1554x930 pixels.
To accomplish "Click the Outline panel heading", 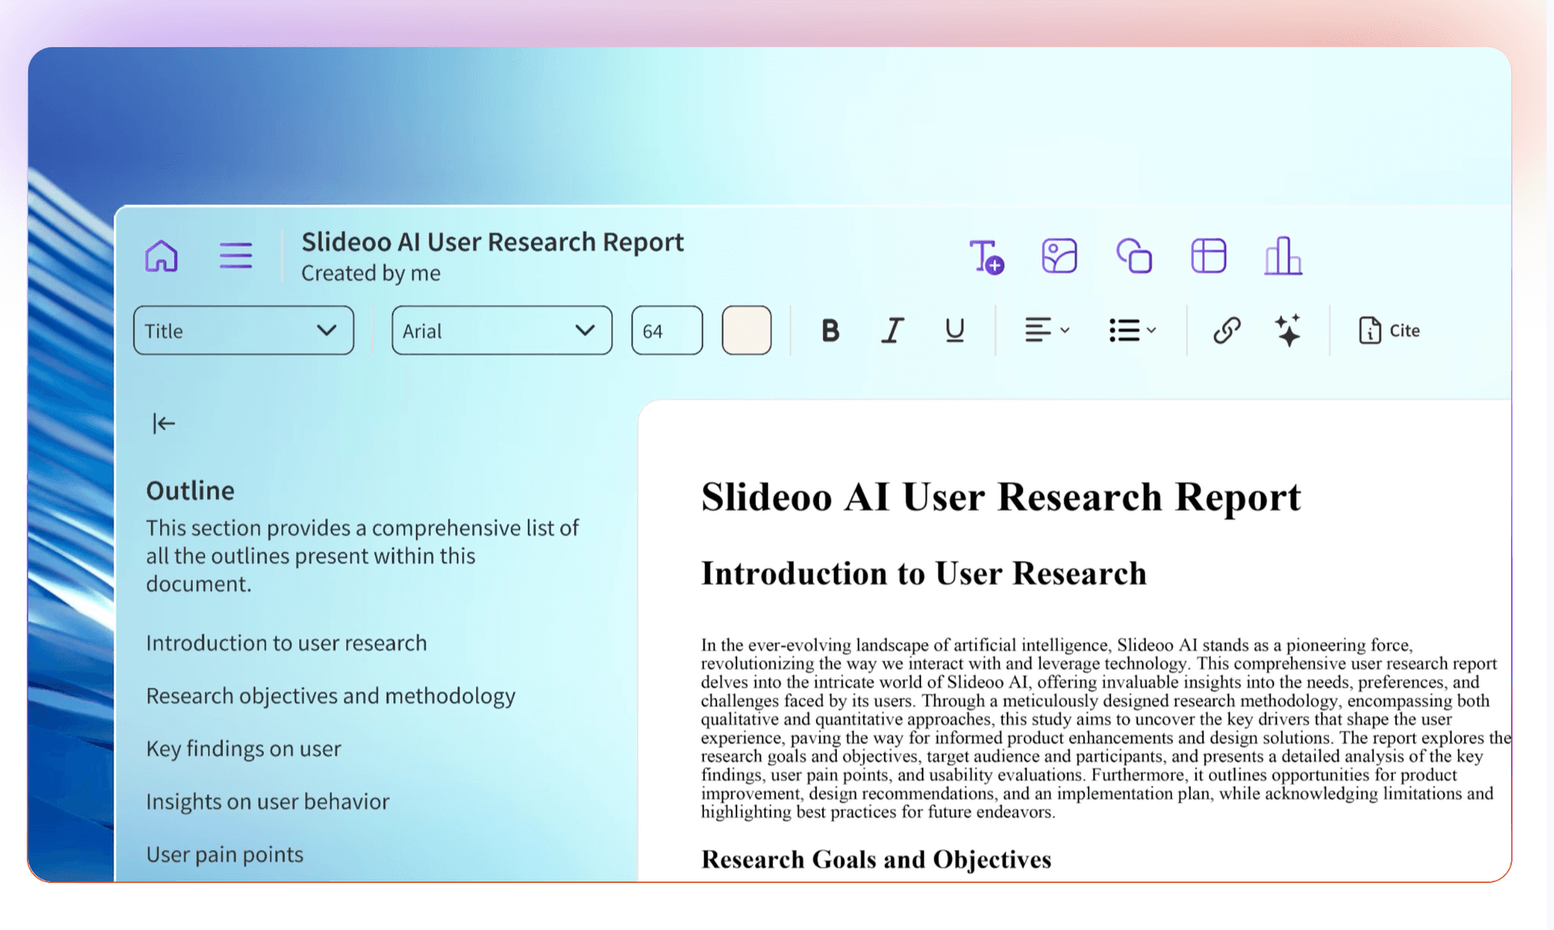I will (190, 490).
